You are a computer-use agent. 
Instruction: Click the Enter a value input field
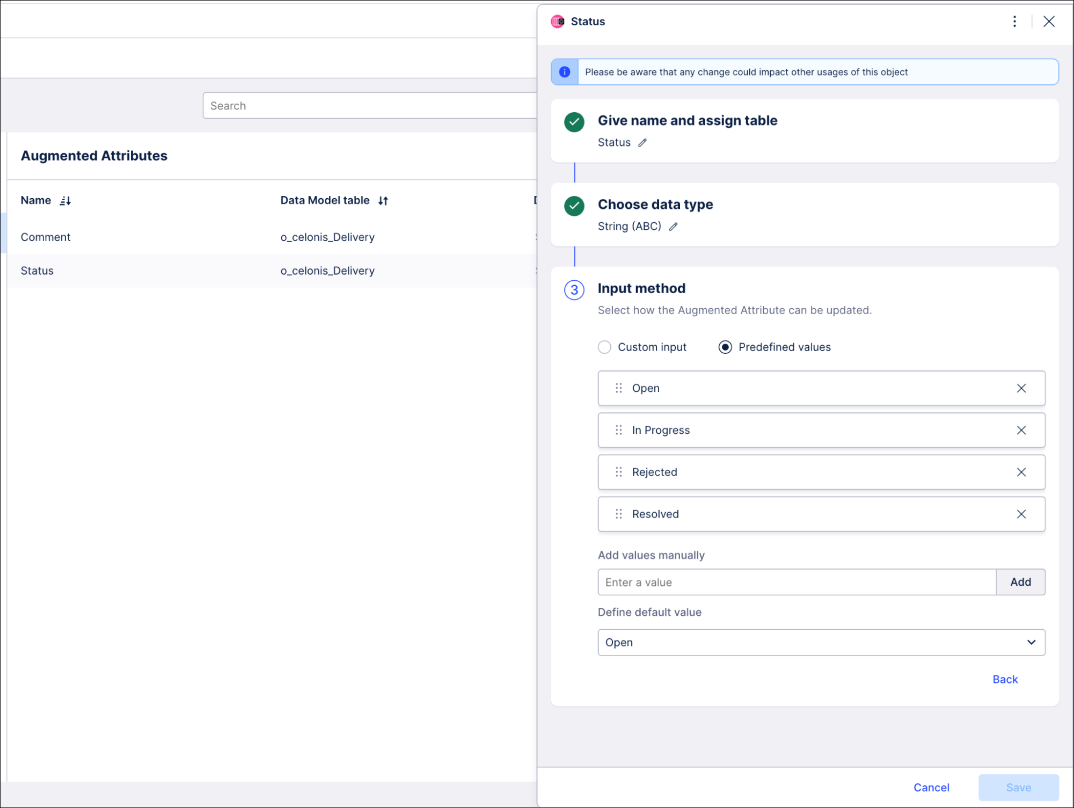click(x=796, y=581)
